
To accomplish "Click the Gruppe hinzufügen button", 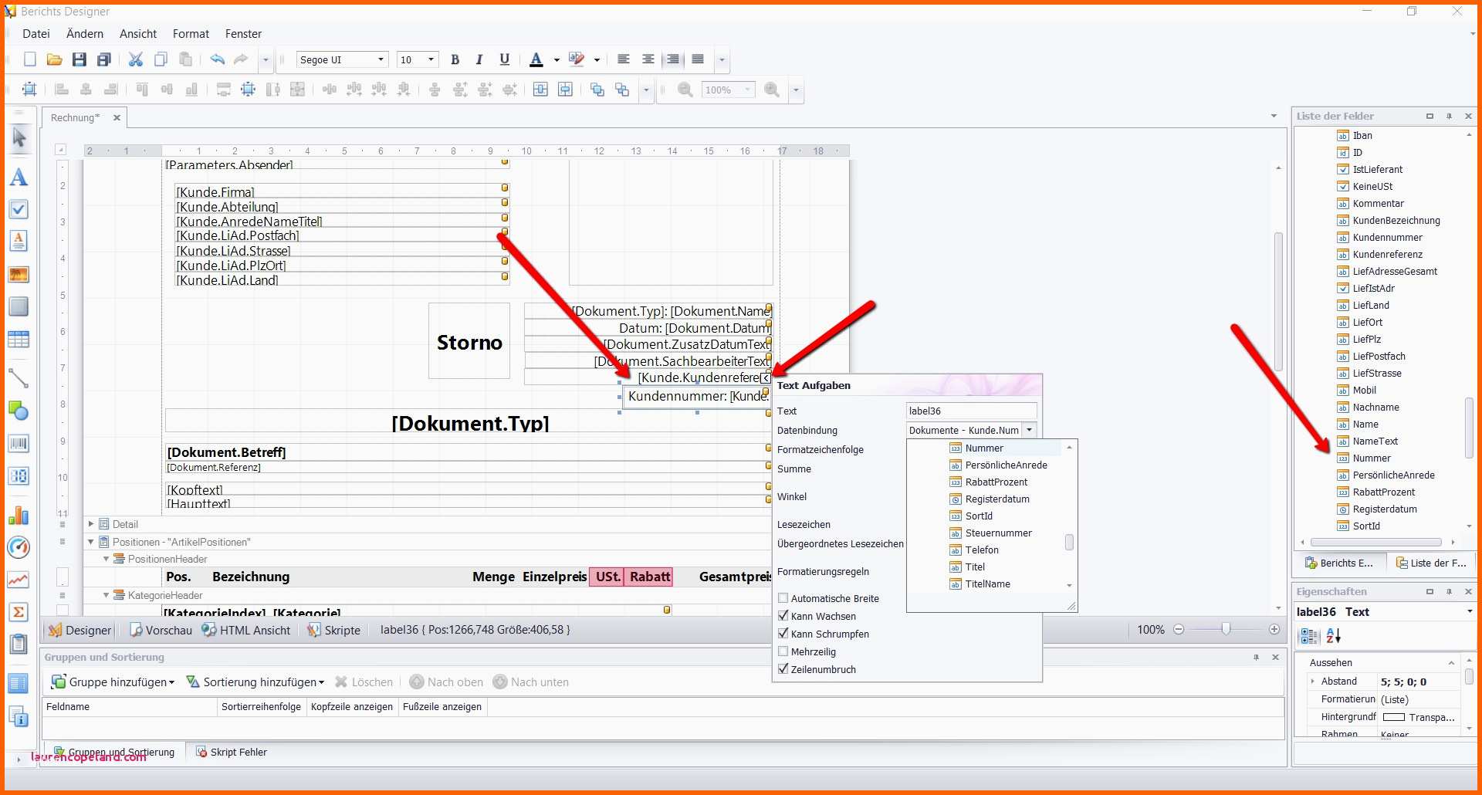I will tap(113, 682).
